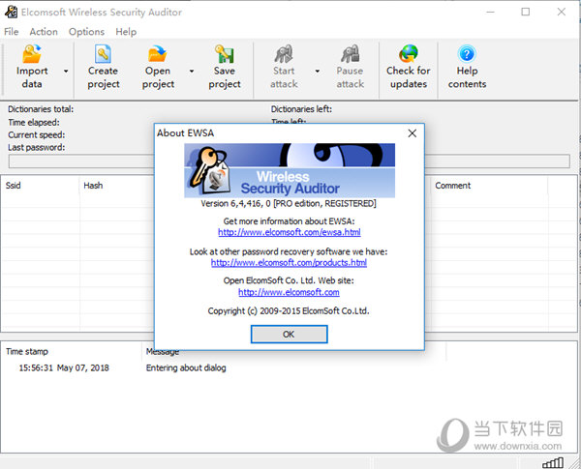Image resolution: width=581 pixels, height=469 pixels.
Task: Open the Action menu
Action: (x=44, y=32)
